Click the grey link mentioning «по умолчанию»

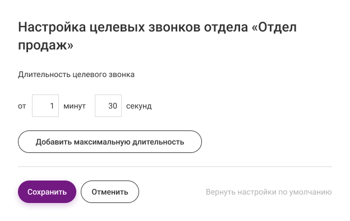[x=269, y=192]
